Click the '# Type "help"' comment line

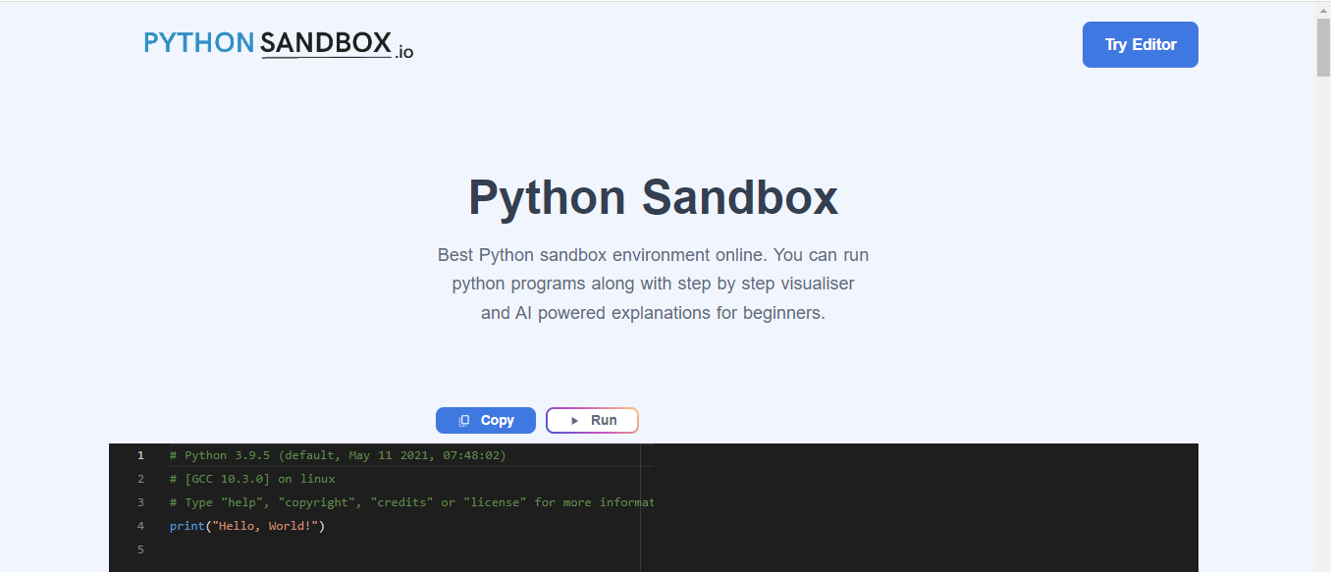411,502
